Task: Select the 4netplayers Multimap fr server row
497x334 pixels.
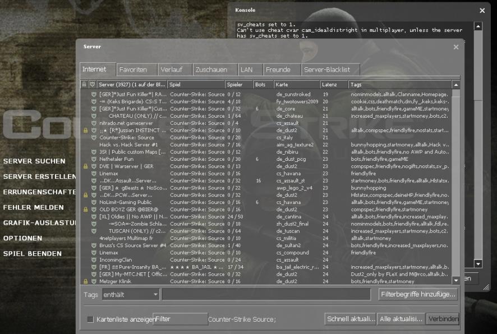Action: click(x=266, y=238)
